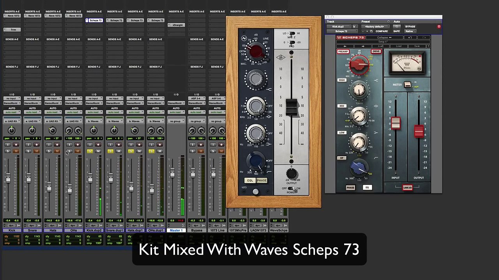Open Kick track UAD Kit group dropdown
Image resolution: width=499 pixels, height=280 pixels.
12,121
